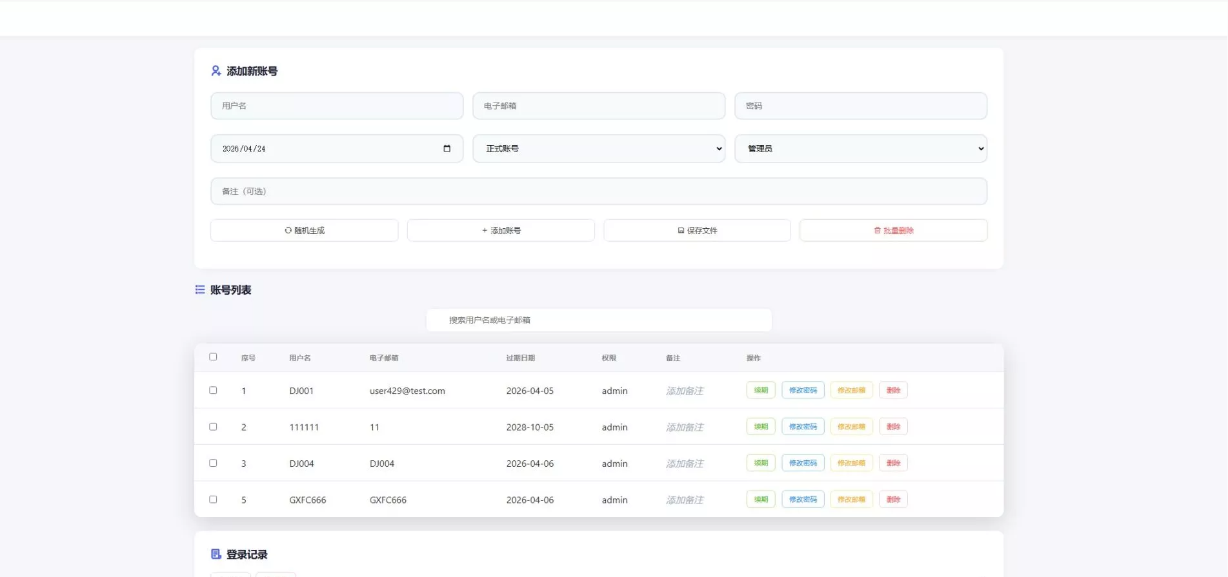The height and width of the screenshot is (577, 1228).
Task: Renew DJ004 account with 续期
Action: [761, 463]
